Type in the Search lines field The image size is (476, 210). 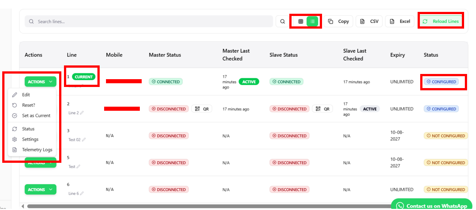[x=149, y=22]
